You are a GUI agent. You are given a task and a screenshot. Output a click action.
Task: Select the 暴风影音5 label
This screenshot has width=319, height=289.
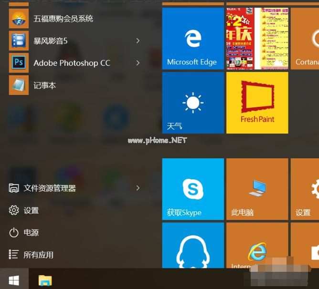tap(51, 41)
